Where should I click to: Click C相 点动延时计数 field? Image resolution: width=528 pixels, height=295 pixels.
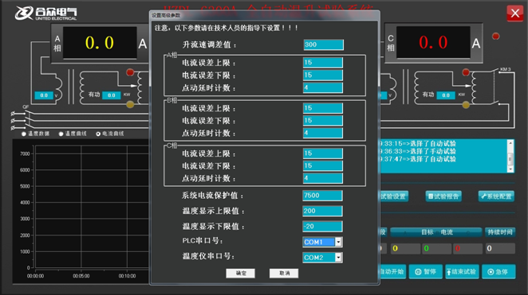click(x=322, y=178)
